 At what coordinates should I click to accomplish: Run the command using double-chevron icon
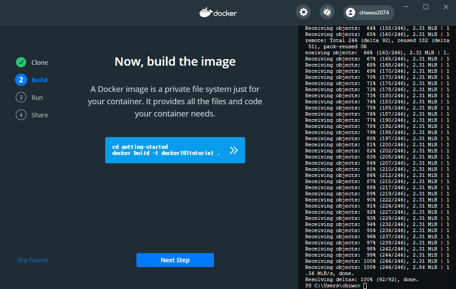pyautogui.click(x=234, y=150)
